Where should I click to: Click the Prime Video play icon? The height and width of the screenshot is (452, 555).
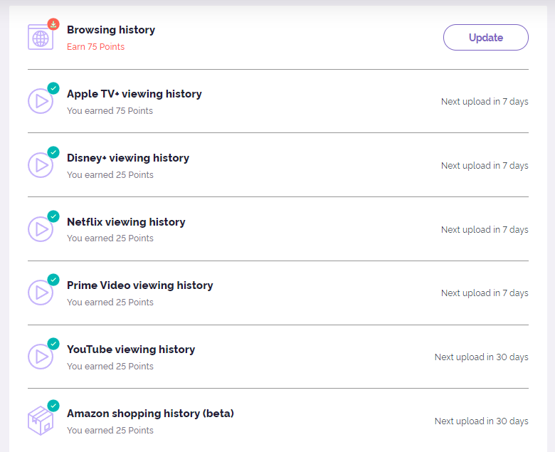(x=41, y=293)
